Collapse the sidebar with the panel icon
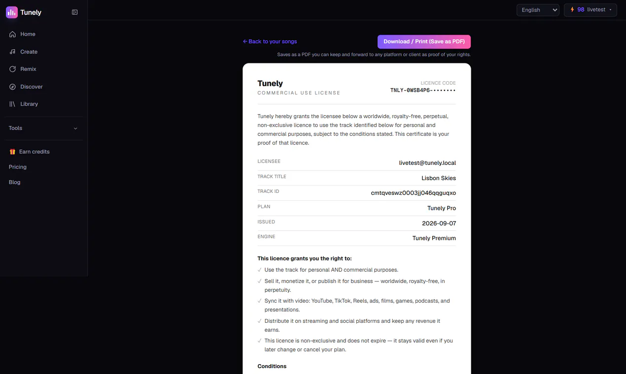626x374 pixels. coord(75,12)
